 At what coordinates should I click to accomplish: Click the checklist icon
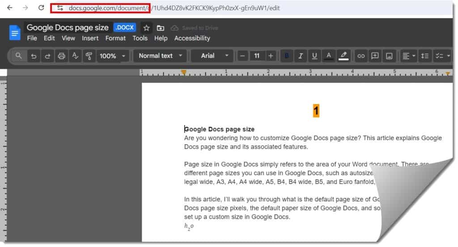click(x=439, y=56)
